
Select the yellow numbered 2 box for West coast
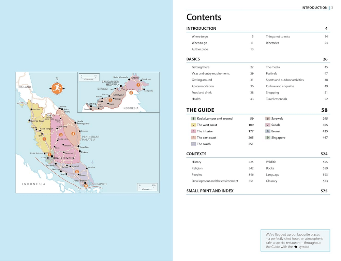click(193, 125)
